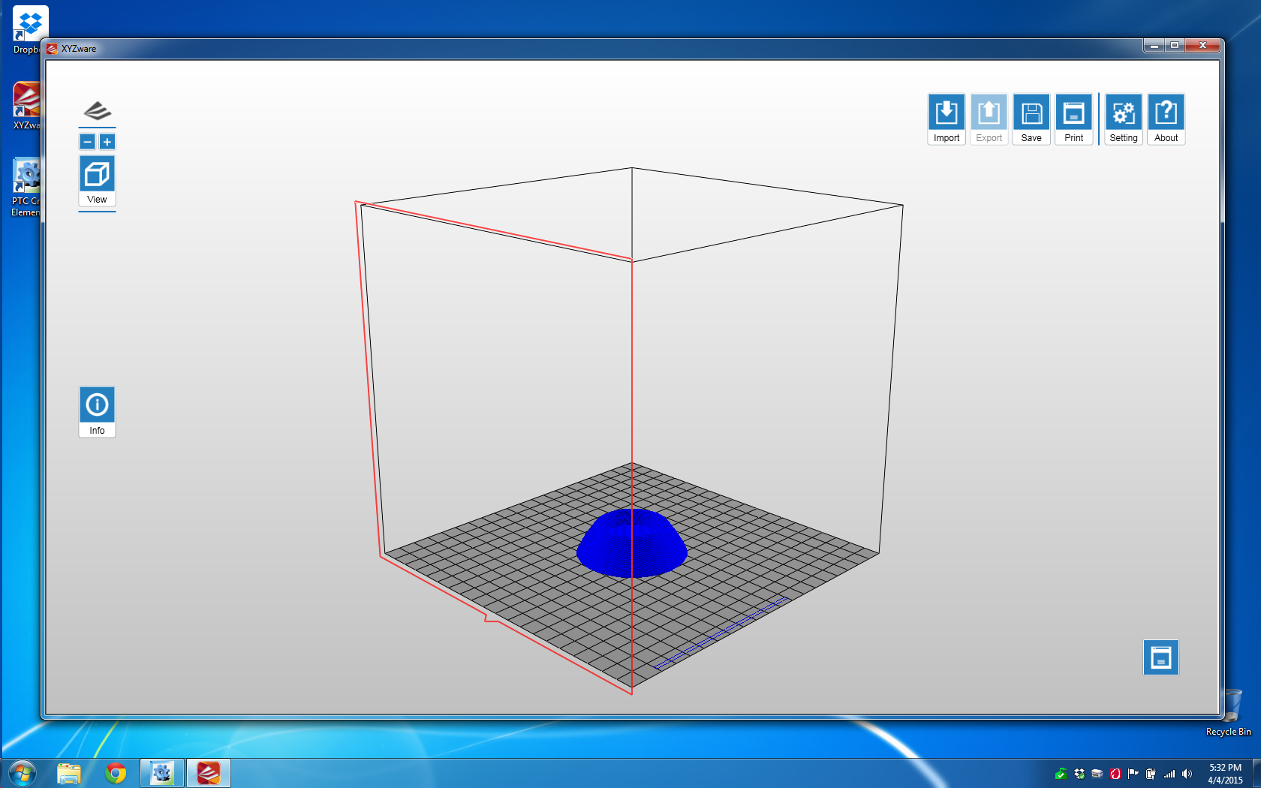This screenshot has height=788, width=1261.
Task: Zoom in with the plus button
Action: tap(107, 142)
